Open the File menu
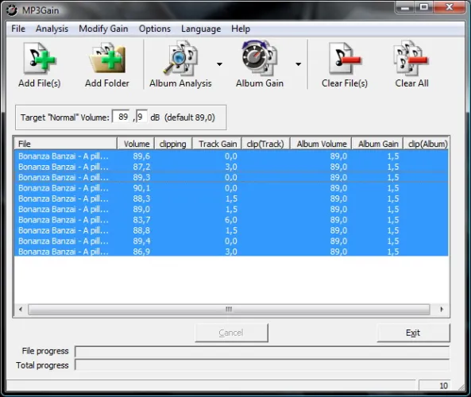The image size is (471, 397). [18, 29]
